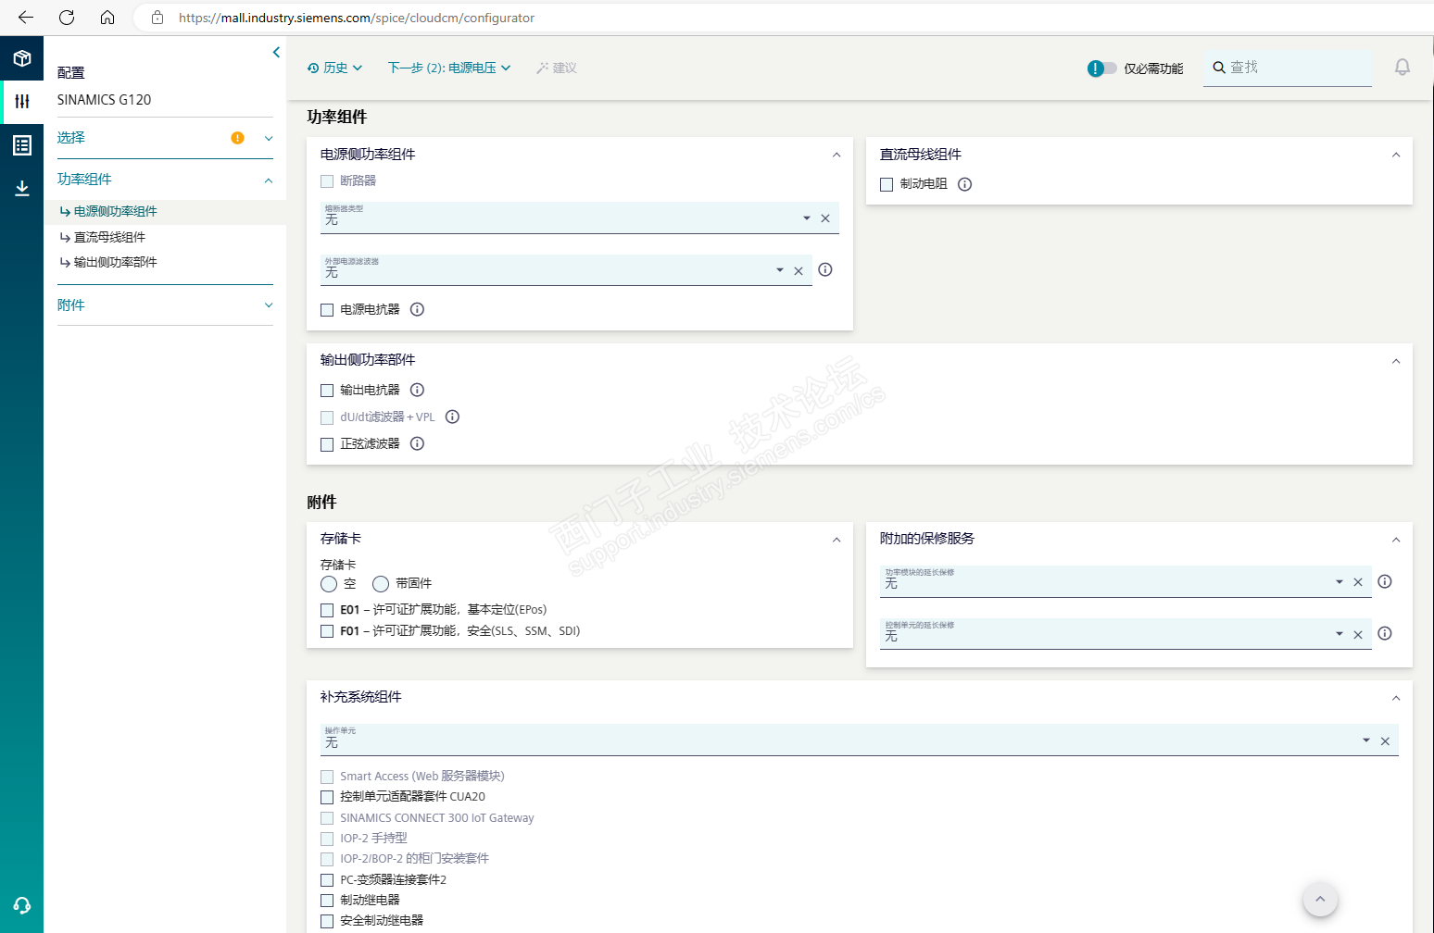Select the 空 memory card radio button
Image resolution: width=1434 pixels, height=933 pixels.
point(329,584)
